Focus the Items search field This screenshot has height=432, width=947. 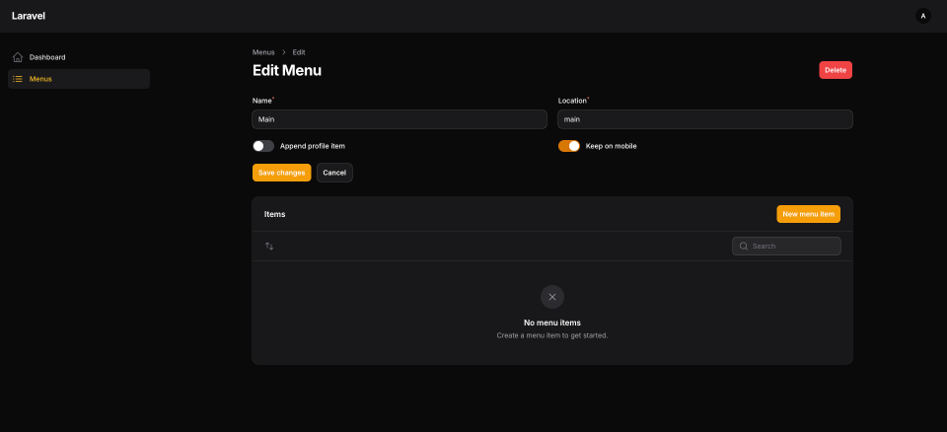pos(794,246)
